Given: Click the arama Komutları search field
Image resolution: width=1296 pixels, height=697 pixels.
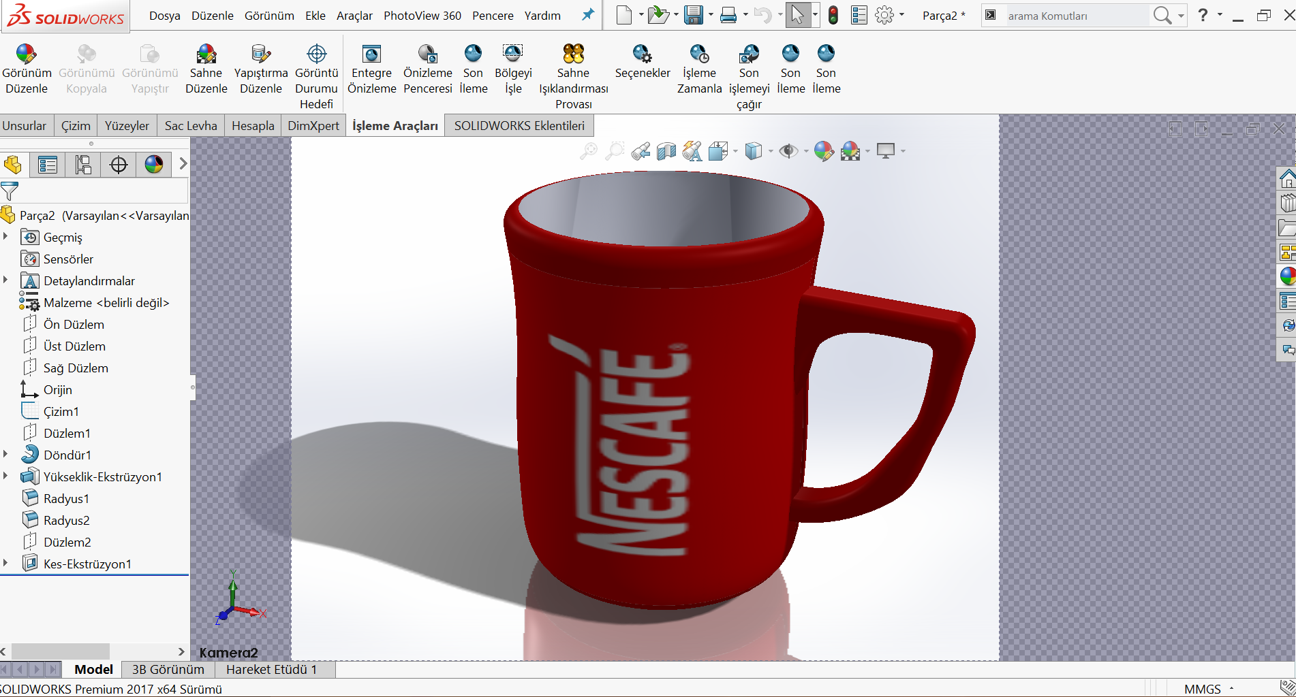Looking at the screenshot, I should [1077, 16].
